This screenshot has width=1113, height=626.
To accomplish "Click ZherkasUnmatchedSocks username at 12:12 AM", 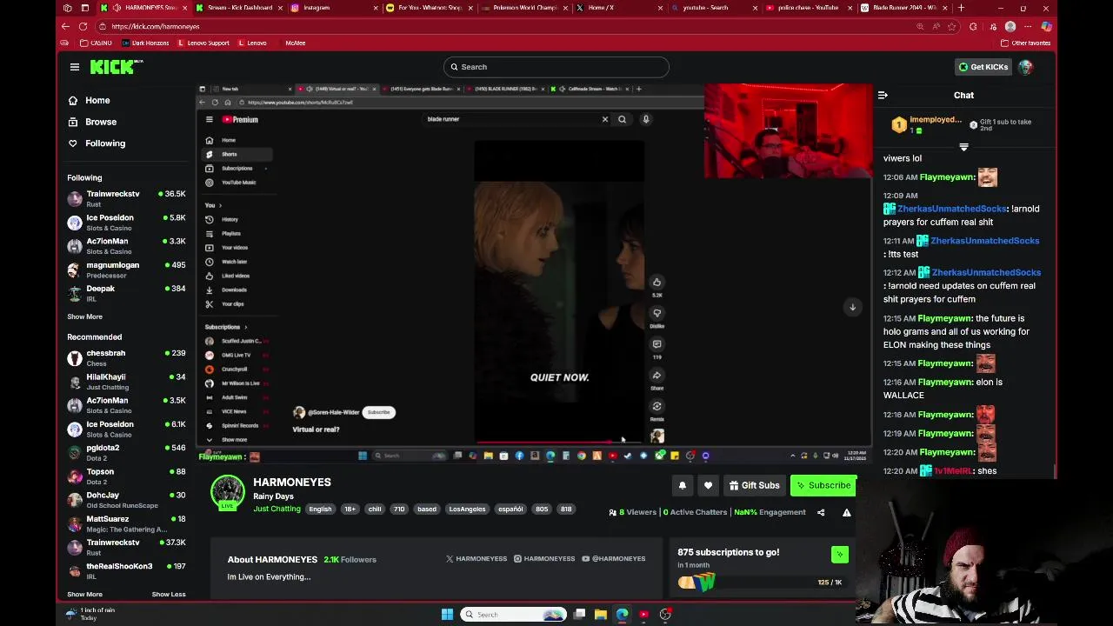I will pos(986,273).
